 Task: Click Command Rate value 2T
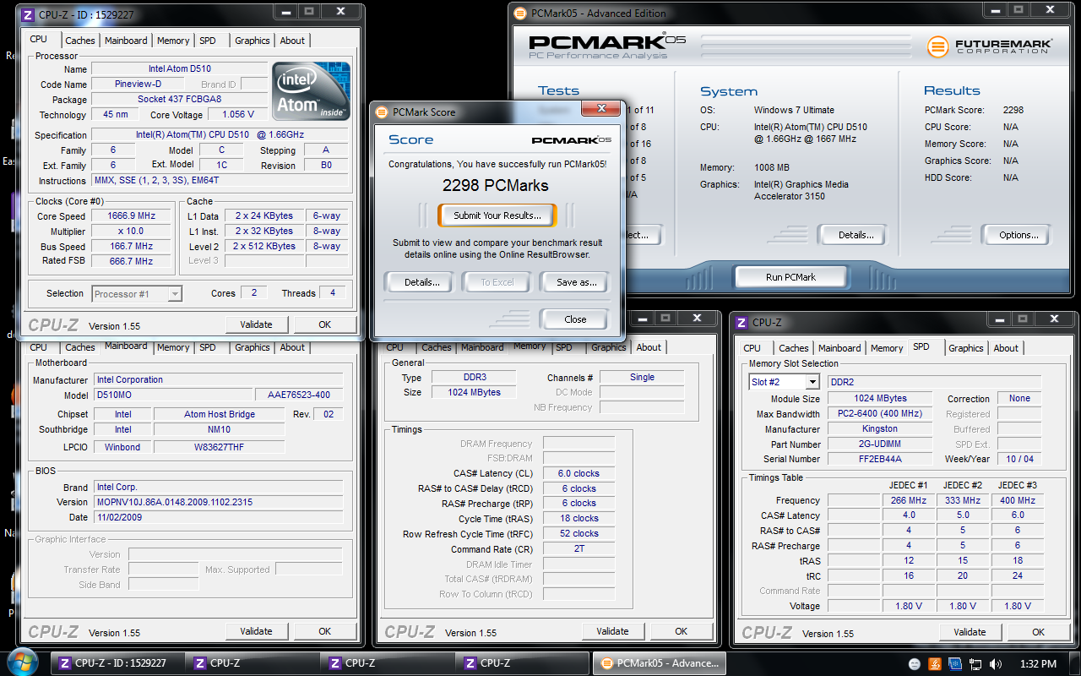pos(579,549)
